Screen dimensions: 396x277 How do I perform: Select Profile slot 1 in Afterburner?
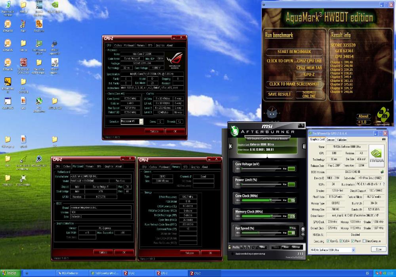click(x=242, y=247)
